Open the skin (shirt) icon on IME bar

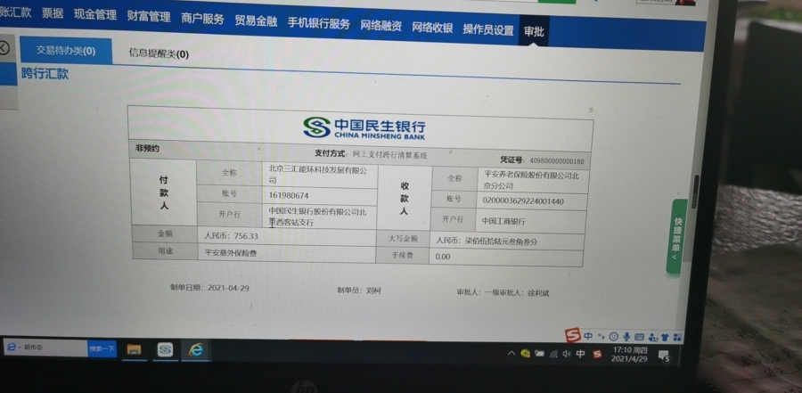click(x=665, y=337)
